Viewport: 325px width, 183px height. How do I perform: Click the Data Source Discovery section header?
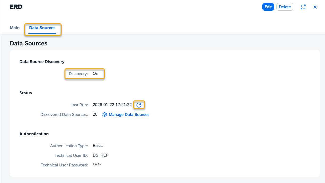42,62
